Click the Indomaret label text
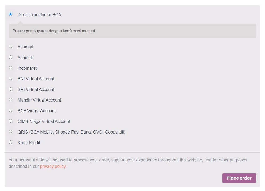 coord(27,68)
